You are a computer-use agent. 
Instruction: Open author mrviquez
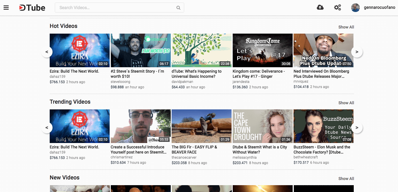tap(301, 82)
